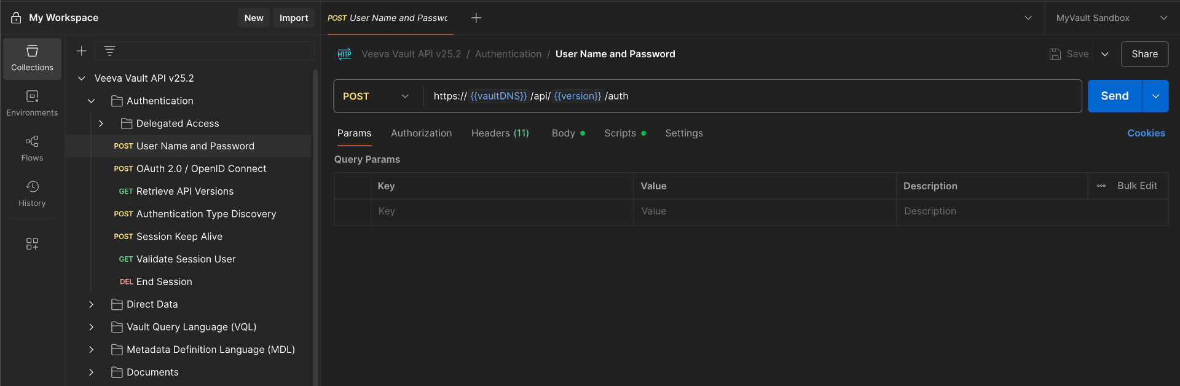The width and height of the screenshot is (1180, 386).
Task: Click the filter icon in the collections panel
Action: click(109, 51)
